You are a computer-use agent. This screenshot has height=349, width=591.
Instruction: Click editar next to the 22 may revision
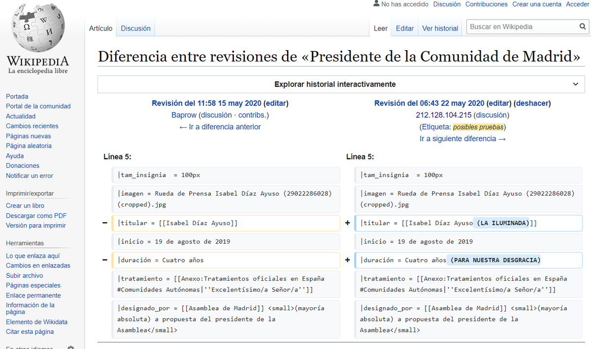pyautogui.click(x=499, y=103)
